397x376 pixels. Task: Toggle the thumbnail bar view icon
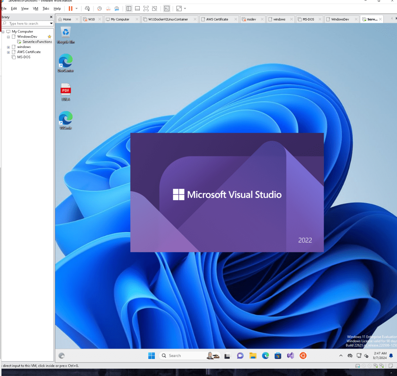click(137, 9)
